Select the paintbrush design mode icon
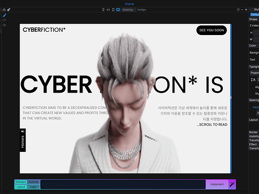This screenshot has width=259, height=194. tap(4, 15)
